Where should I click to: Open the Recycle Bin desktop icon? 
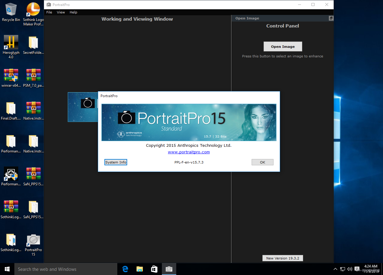click(11, 13)
